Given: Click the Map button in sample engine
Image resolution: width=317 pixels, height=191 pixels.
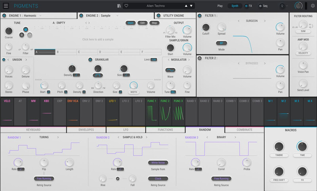Looking at the screenshot, I should pos(154,23).
